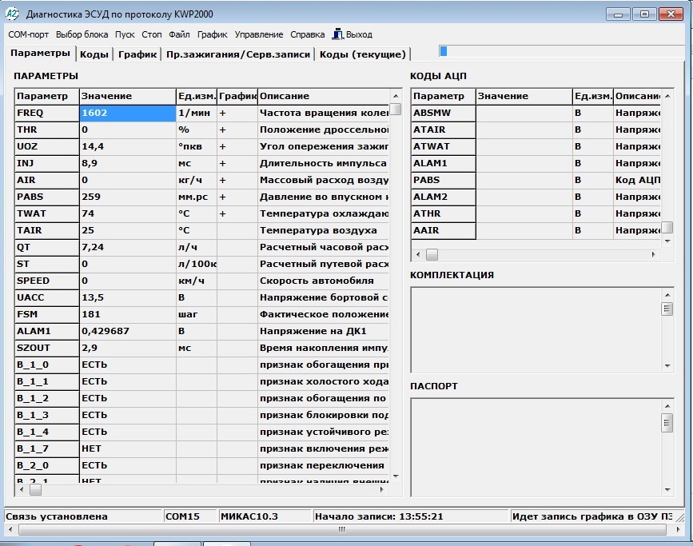
Task: Toggle graph plus sign for TWAT row
Action: click(x=223, y=213)
